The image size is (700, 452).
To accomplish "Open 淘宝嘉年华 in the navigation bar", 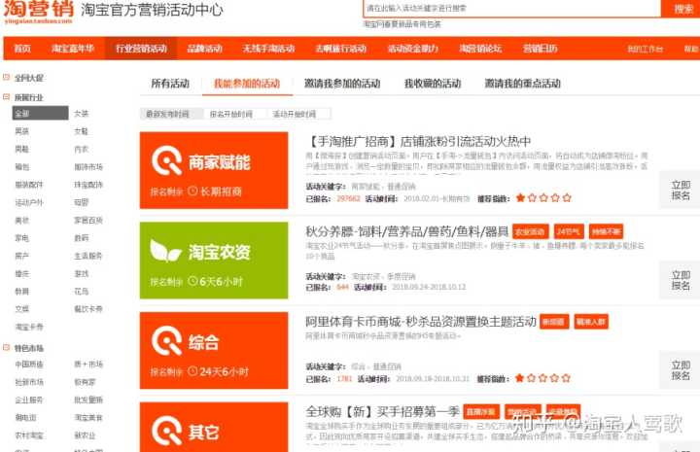I will click(x=73, y=49).
